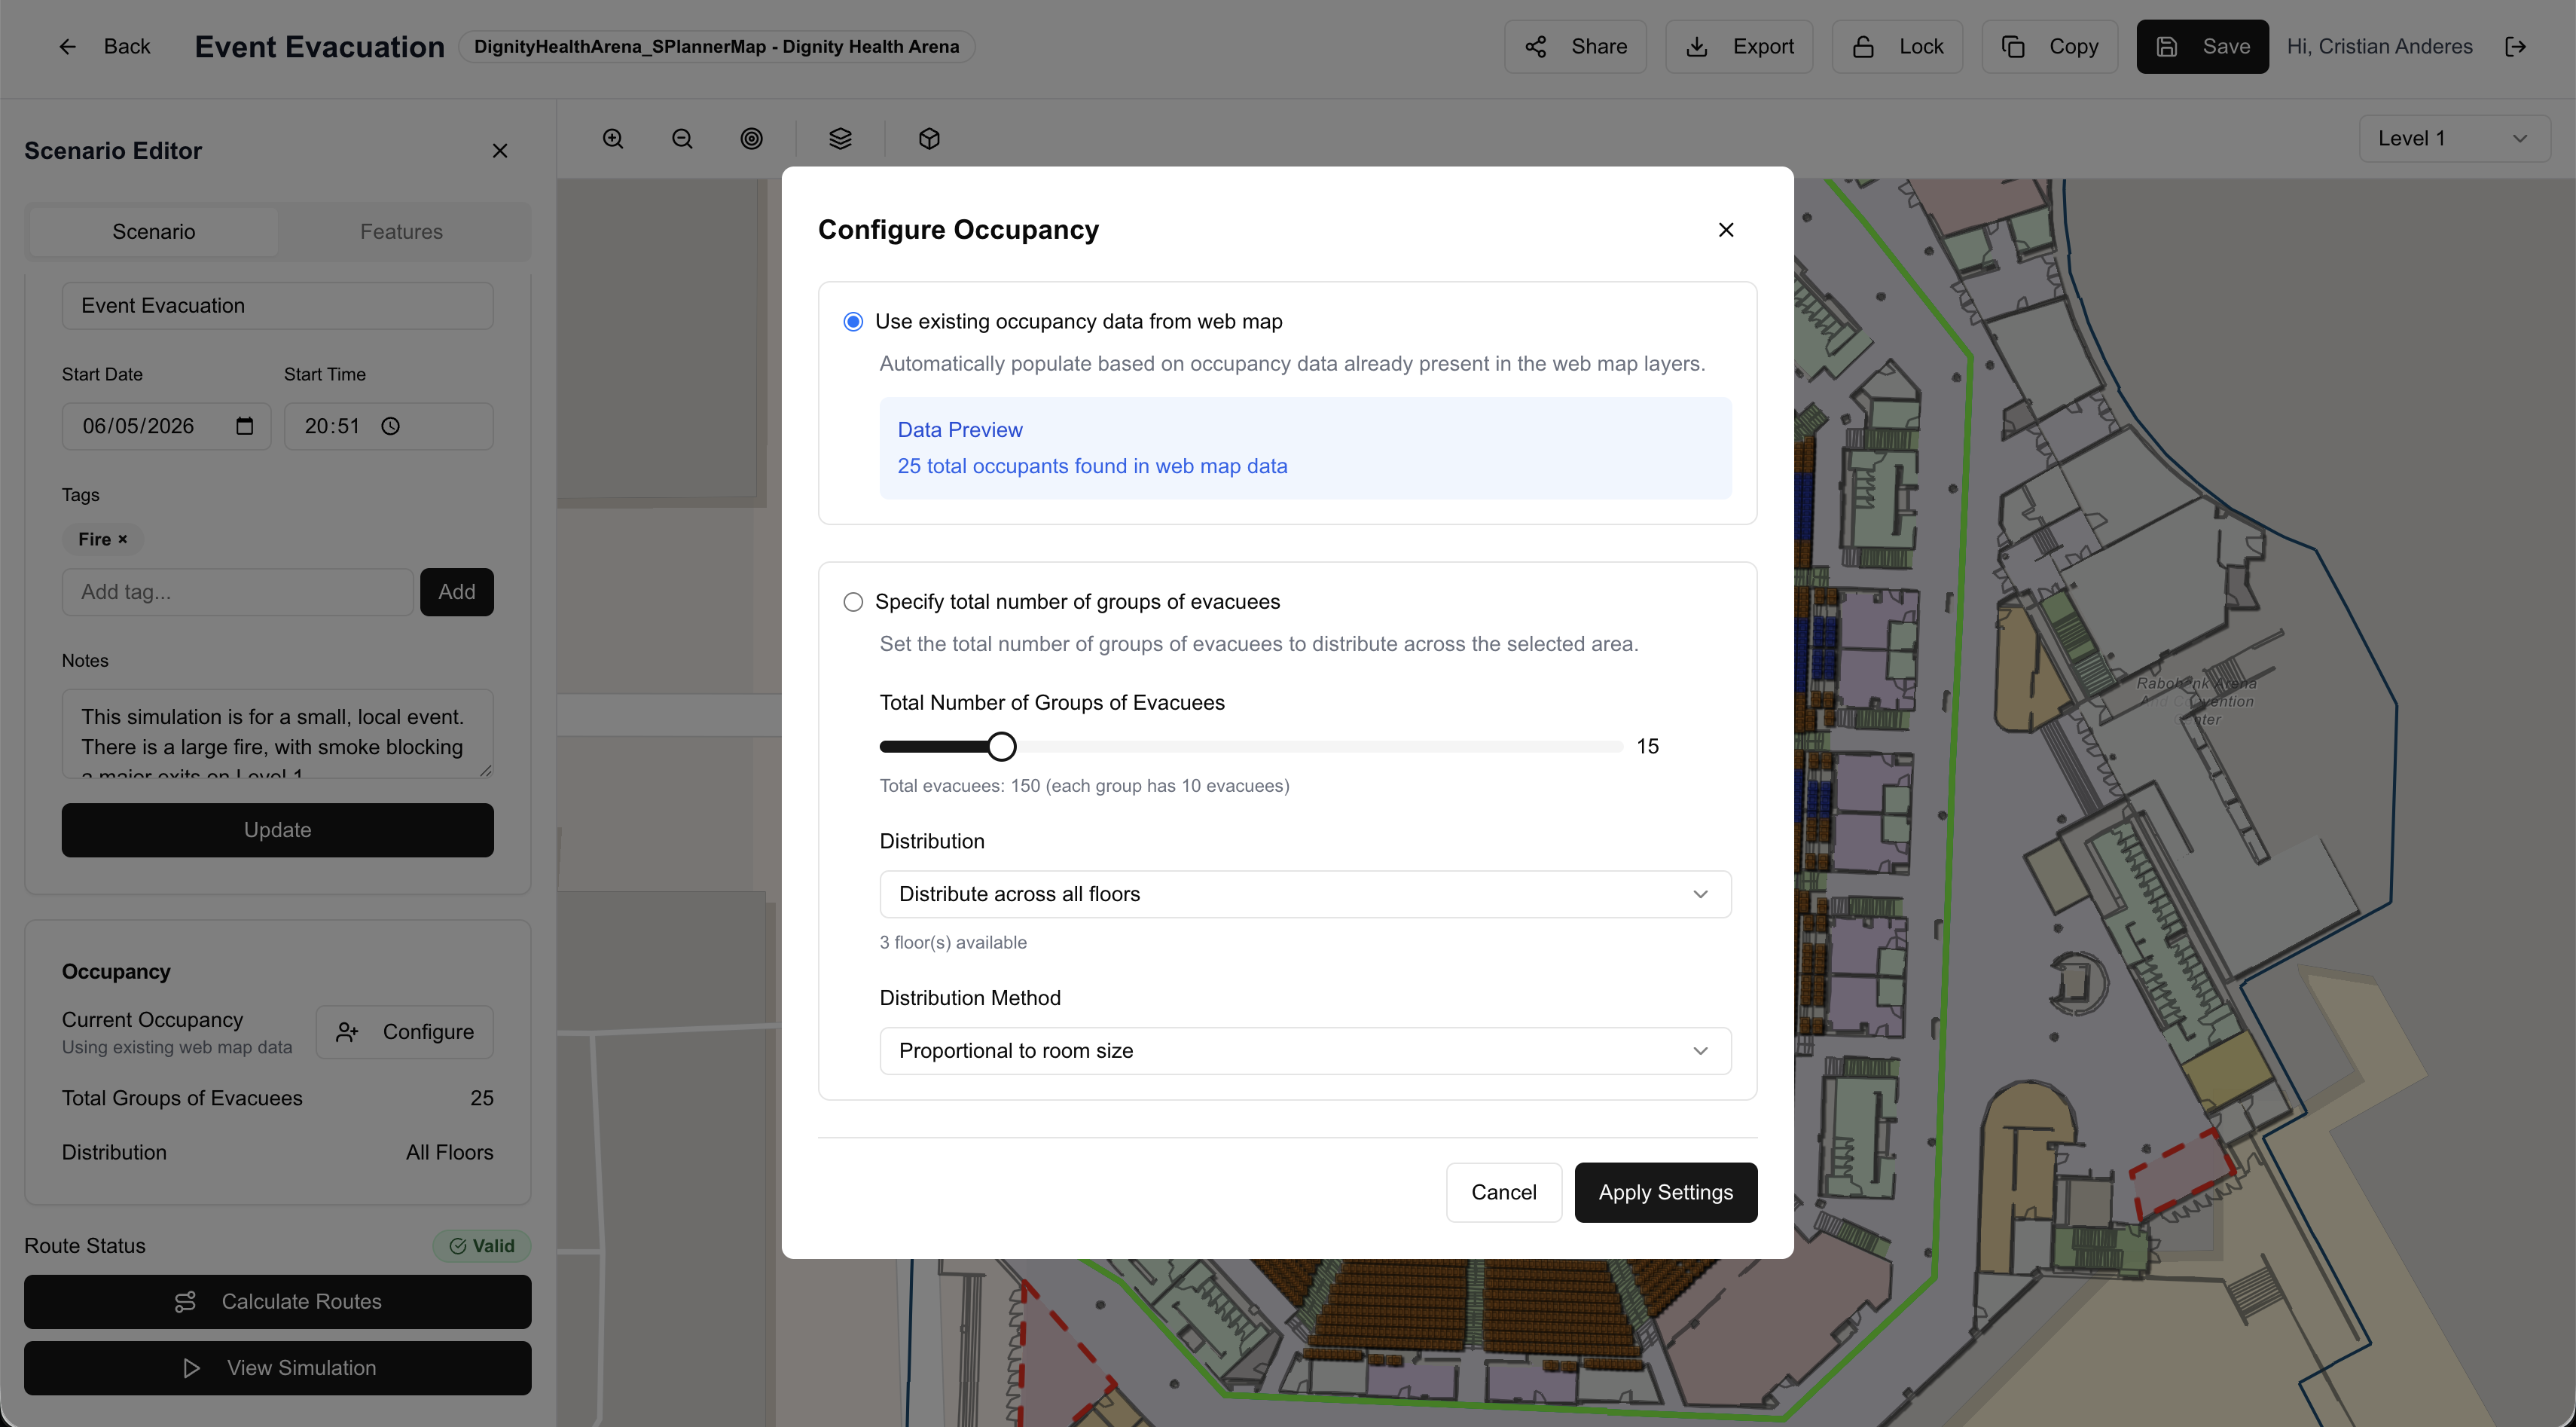The image size is (2576, 1427).
Task: Toggle the 3D cube view icon
Action: 929,139
